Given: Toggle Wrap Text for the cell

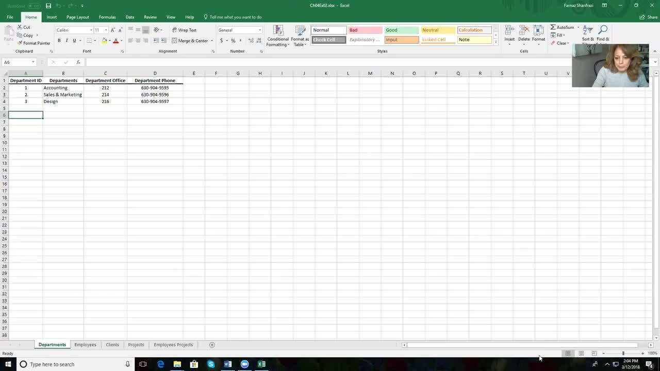Looking at the screenshot, I should (184, 30).
